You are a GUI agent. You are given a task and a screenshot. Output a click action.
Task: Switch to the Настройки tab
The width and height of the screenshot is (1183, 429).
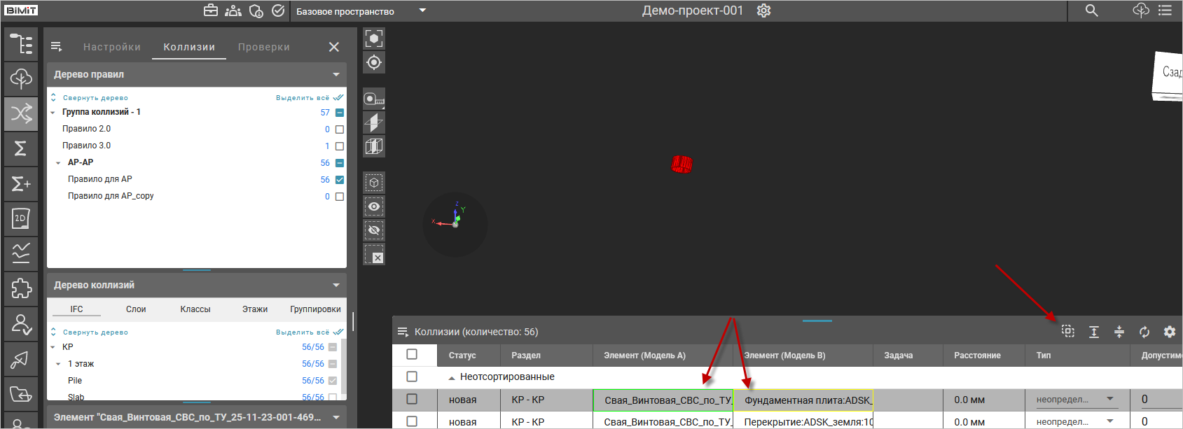point(112,47)
